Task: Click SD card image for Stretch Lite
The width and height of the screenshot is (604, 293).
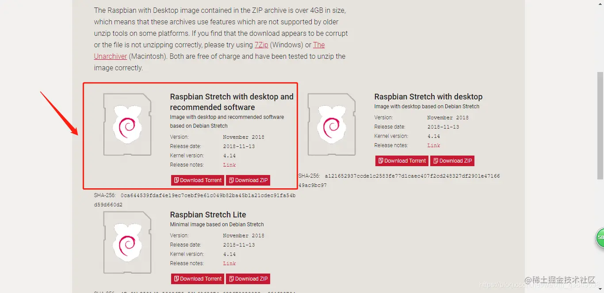Action: (x=127, y=242)
